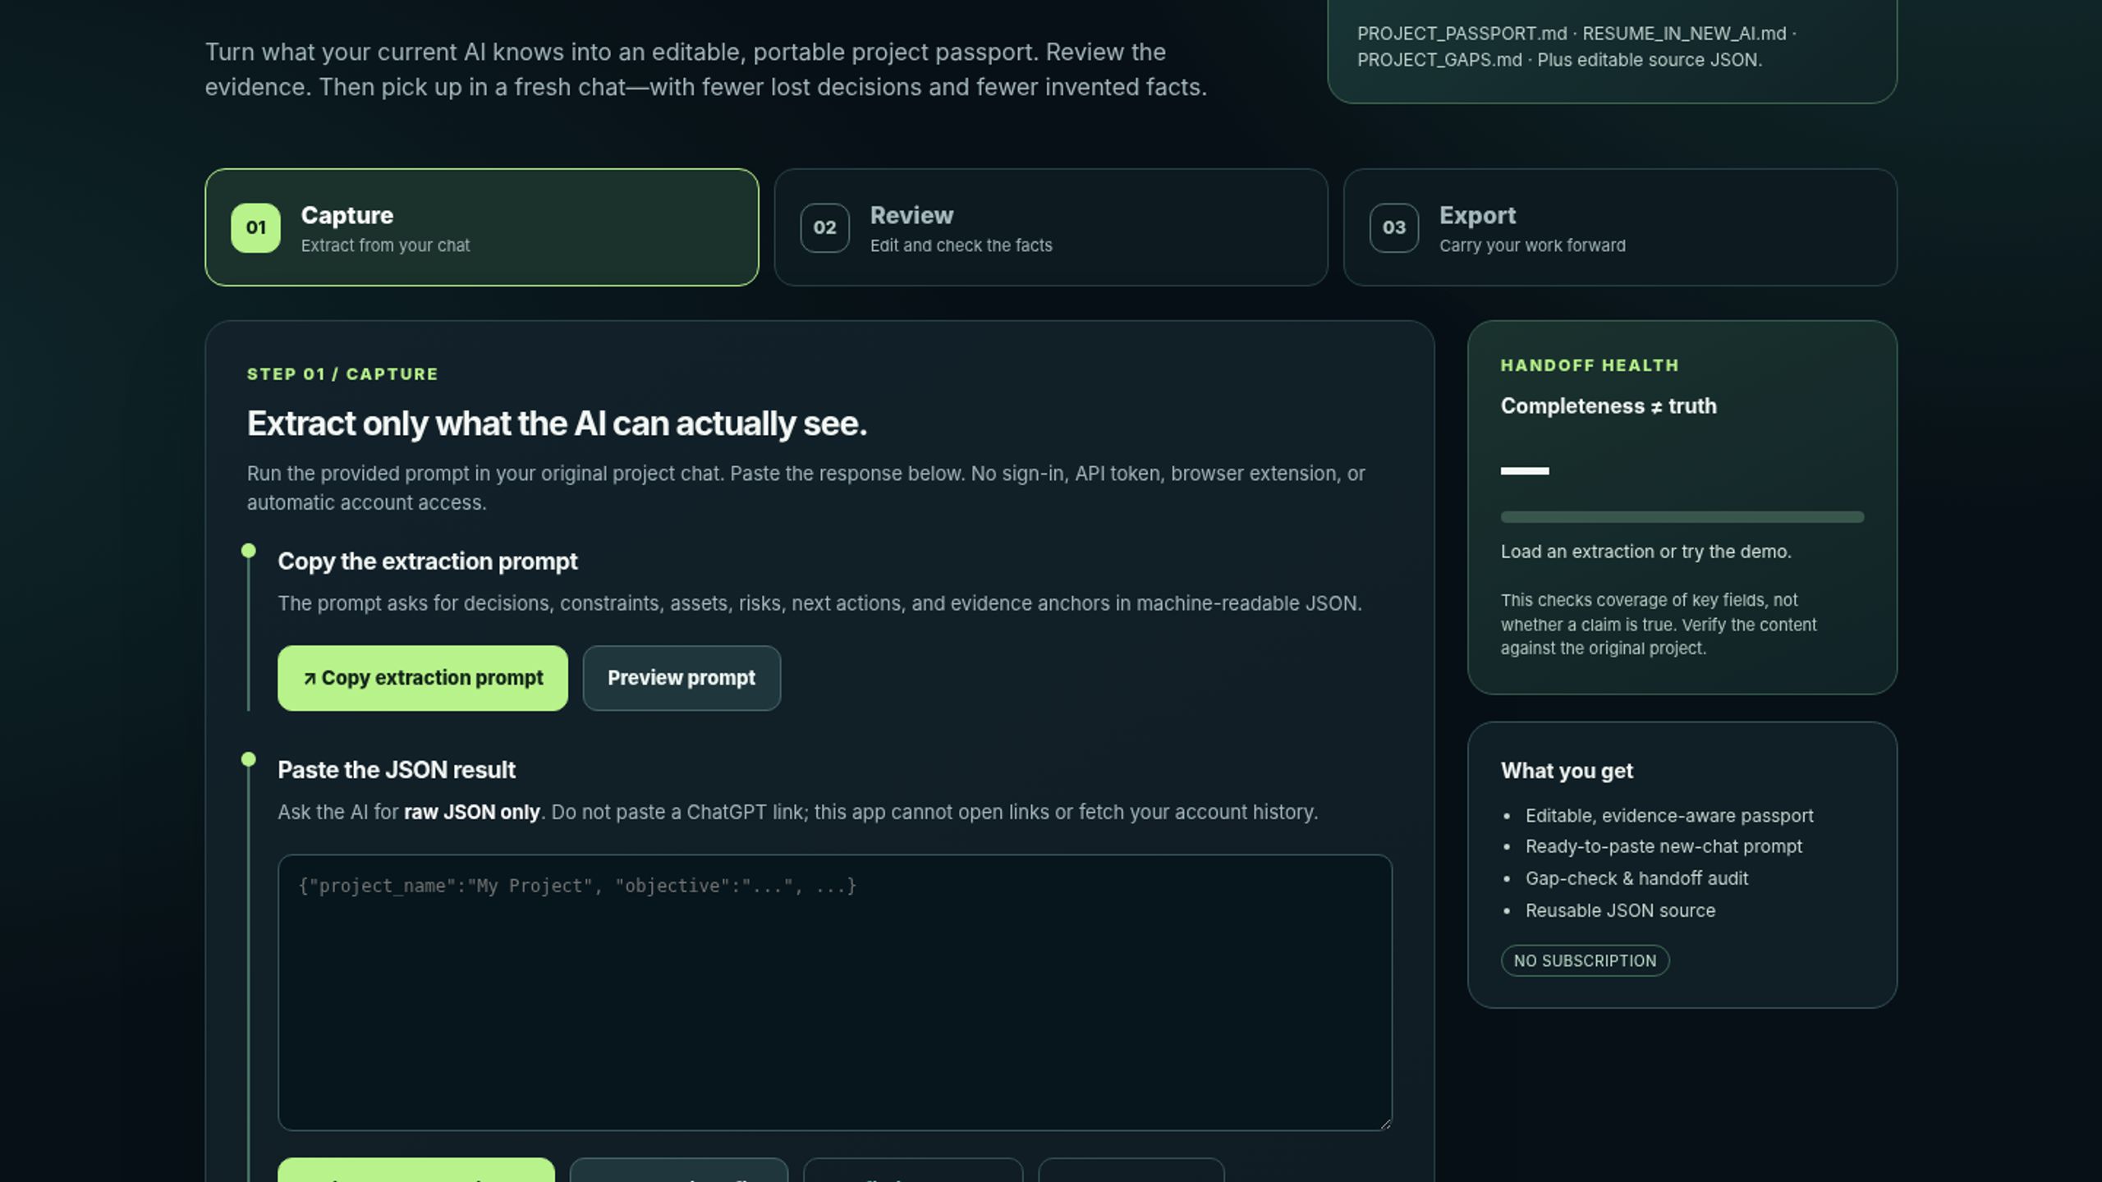
Task: Click the 'Extract only what the AI can actually see.' heading
Action: [557, 424]
